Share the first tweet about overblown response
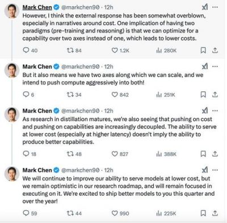227x223 pixels. click(215, 50)
